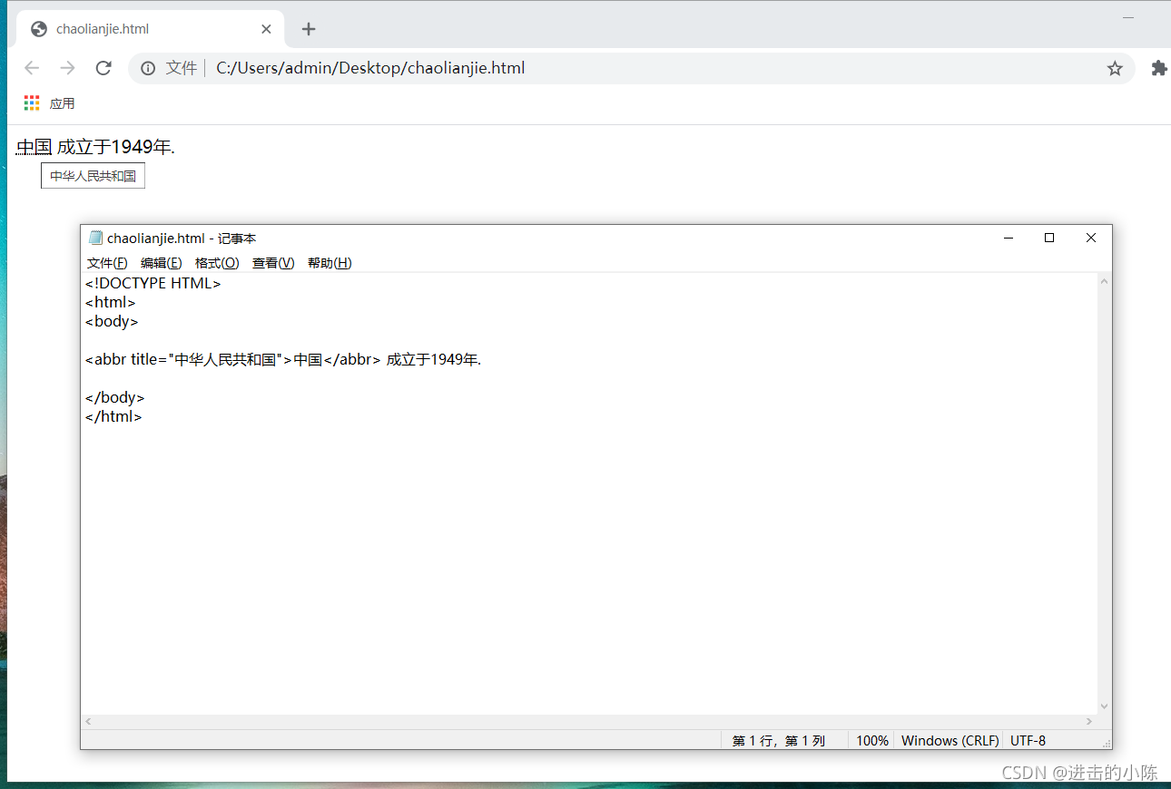Click the Chrome forward arrow
Viewport: 1171px width, 789px height.
click(x=67, y=68)
